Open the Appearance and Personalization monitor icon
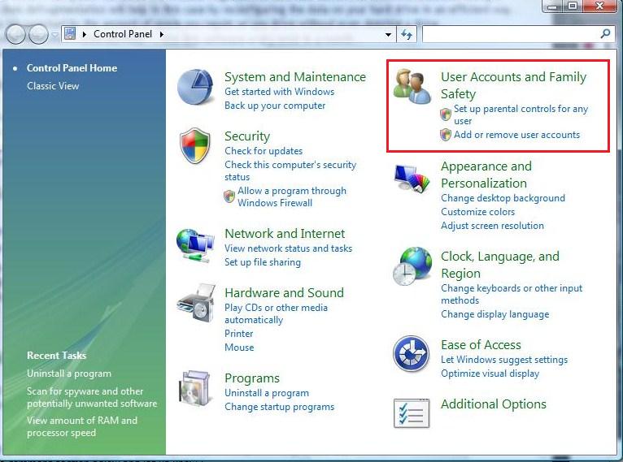623x462 pixels. pos(412,179)
